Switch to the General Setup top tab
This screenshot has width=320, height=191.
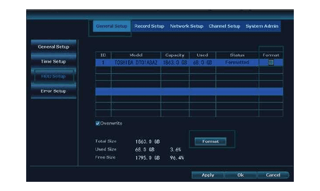click(x=112, y=26)
